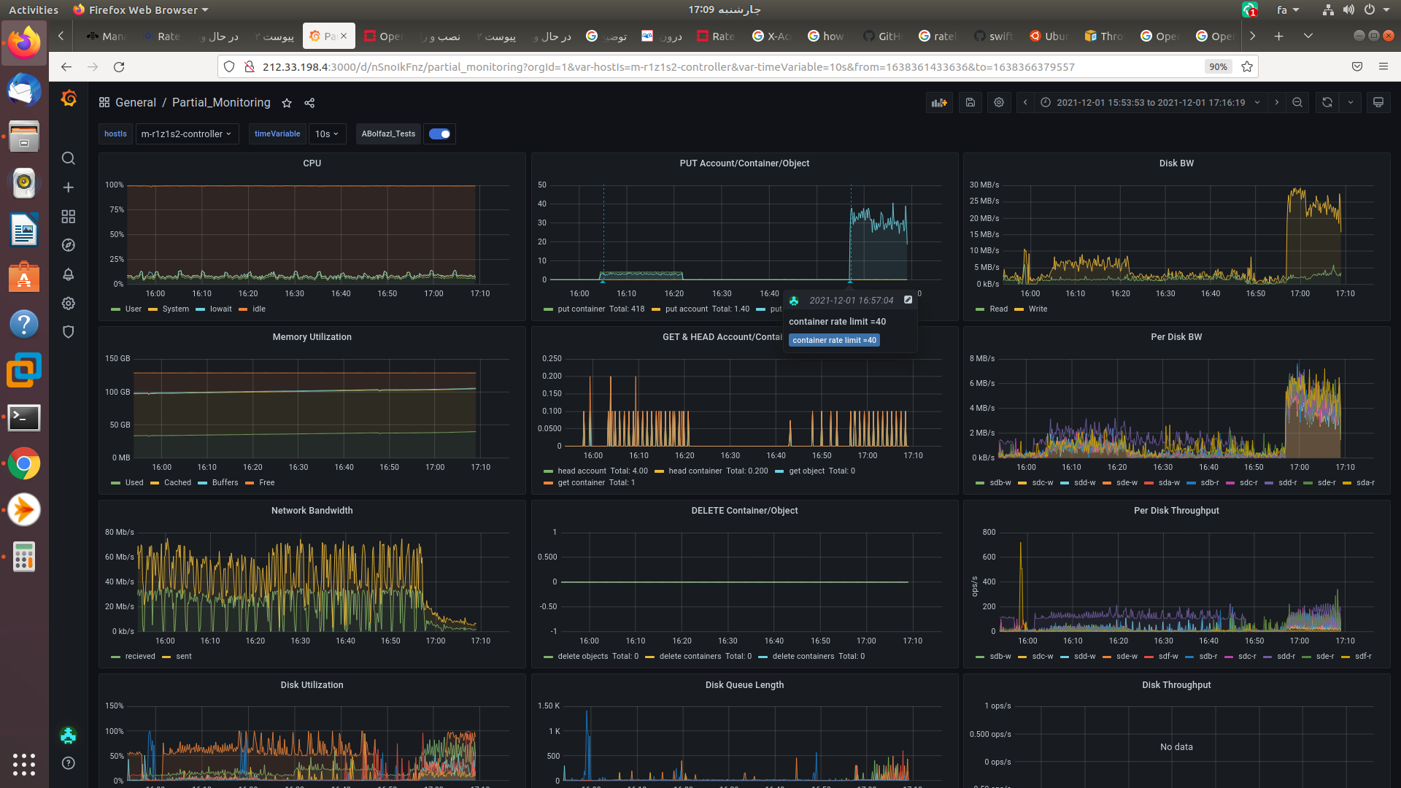Toggle the ABolfazl_Tests annotation switch
This screenshot has height=788, width=1401.
[439, 134]
